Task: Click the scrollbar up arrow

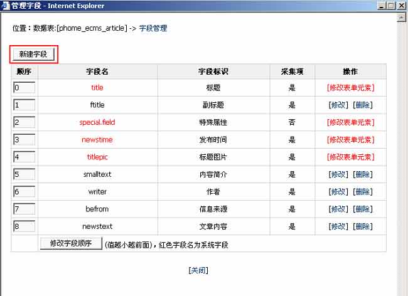Action: (402, 17)
